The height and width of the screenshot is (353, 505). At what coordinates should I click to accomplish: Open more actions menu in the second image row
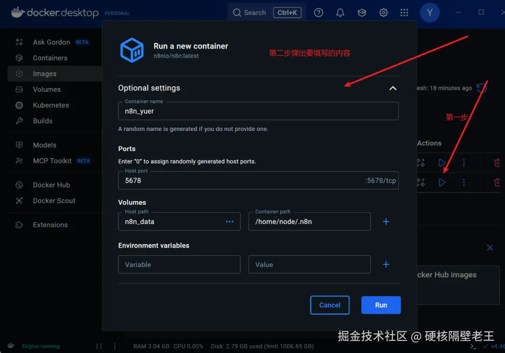click(464, 183)
